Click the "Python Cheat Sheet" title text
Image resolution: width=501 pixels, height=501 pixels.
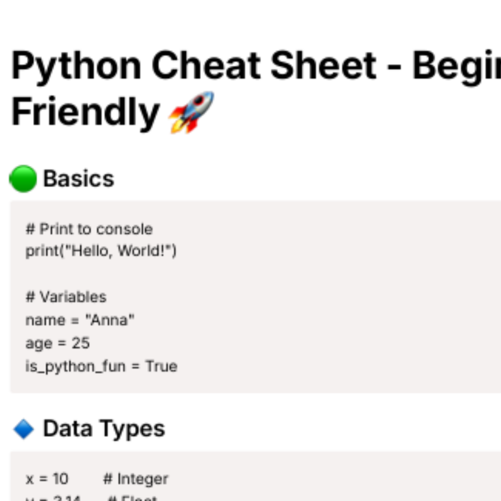(x=193, y=65)
